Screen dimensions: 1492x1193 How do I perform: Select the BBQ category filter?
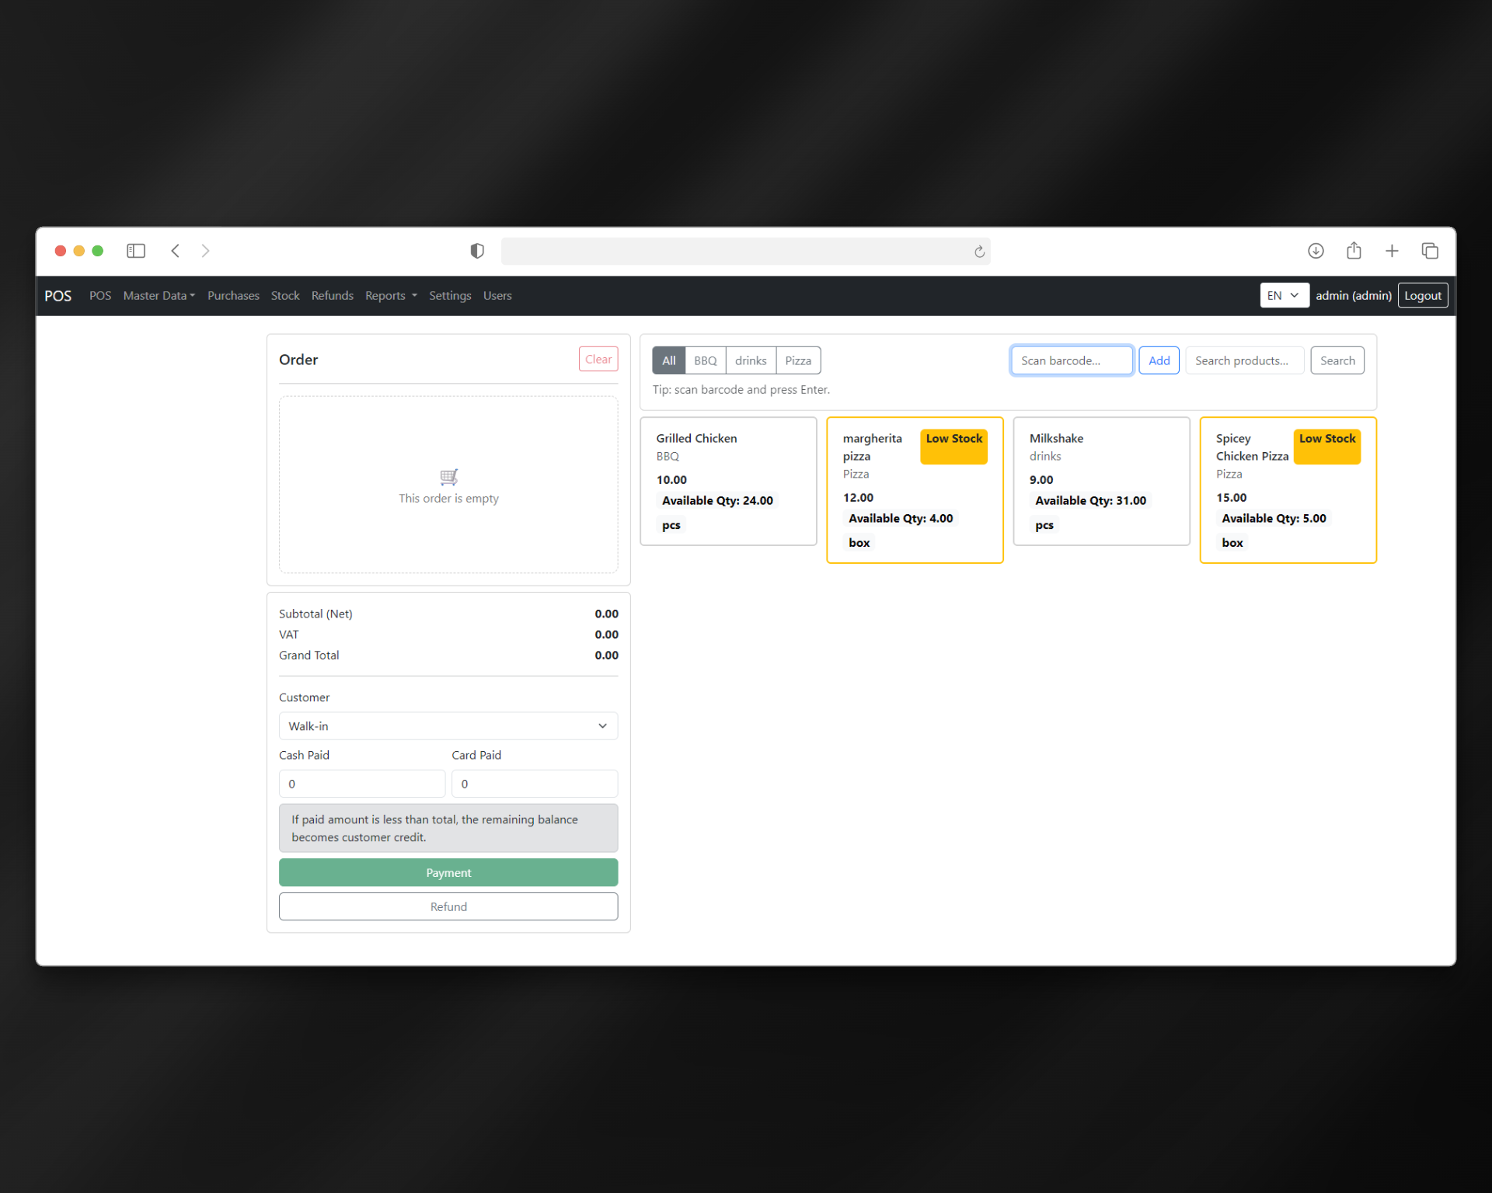coord(705,360)
